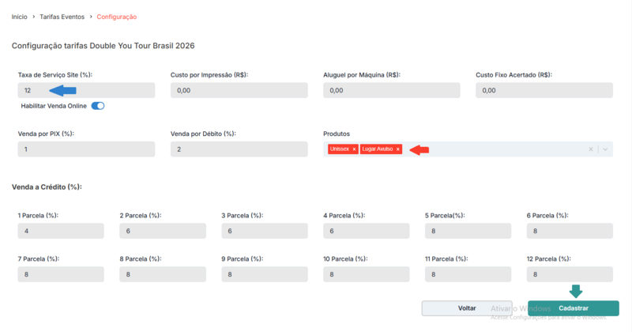Submit with the Cadastrar button

[x=573, y=308]
